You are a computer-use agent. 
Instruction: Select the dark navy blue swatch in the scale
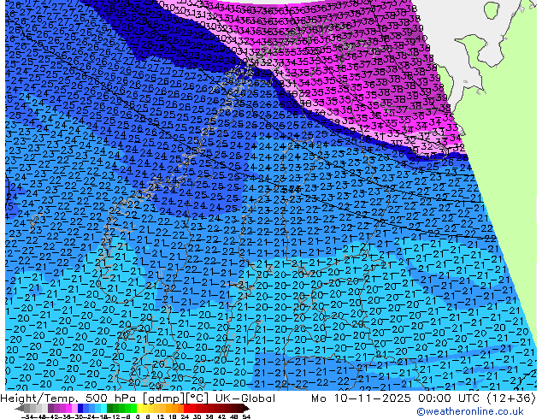coord(80,409)
